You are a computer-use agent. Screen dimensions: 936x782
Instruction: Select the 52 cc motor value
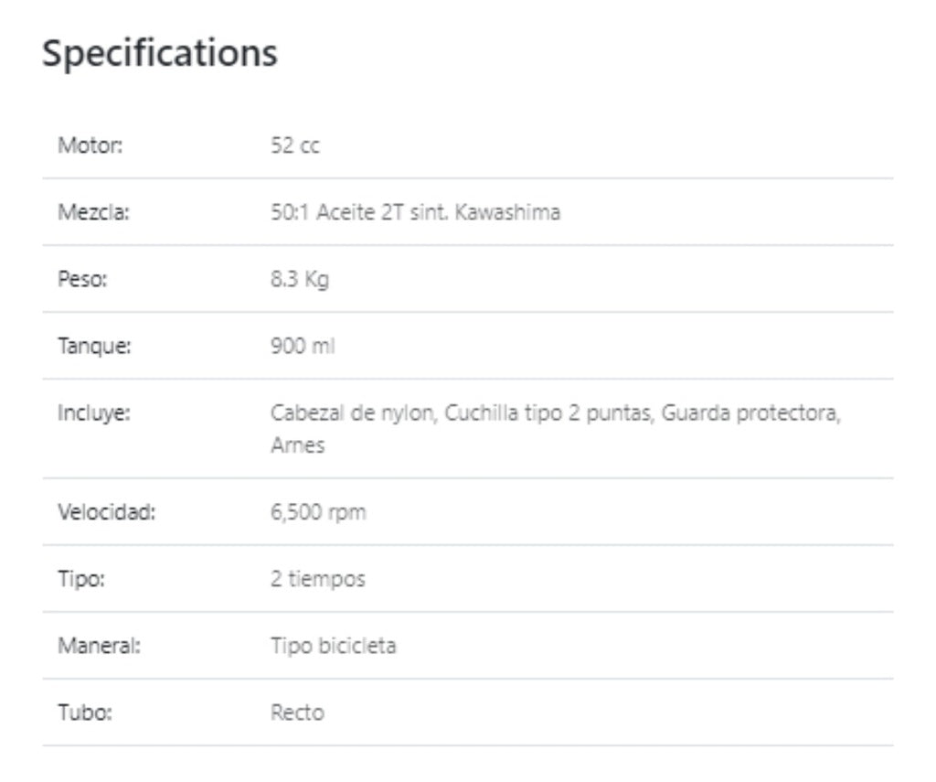pyautogui.click(x=295, y=145)
